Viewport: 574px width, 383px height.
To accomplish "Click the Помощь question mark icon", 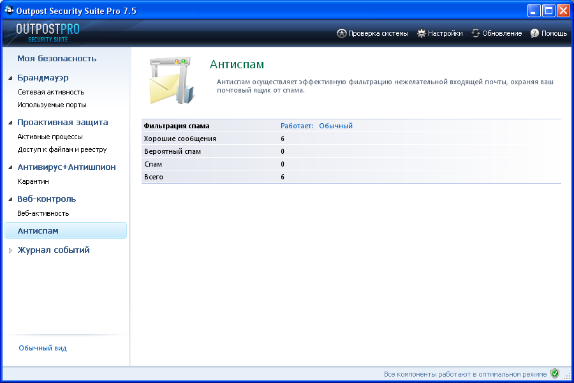I will [535, 33].
